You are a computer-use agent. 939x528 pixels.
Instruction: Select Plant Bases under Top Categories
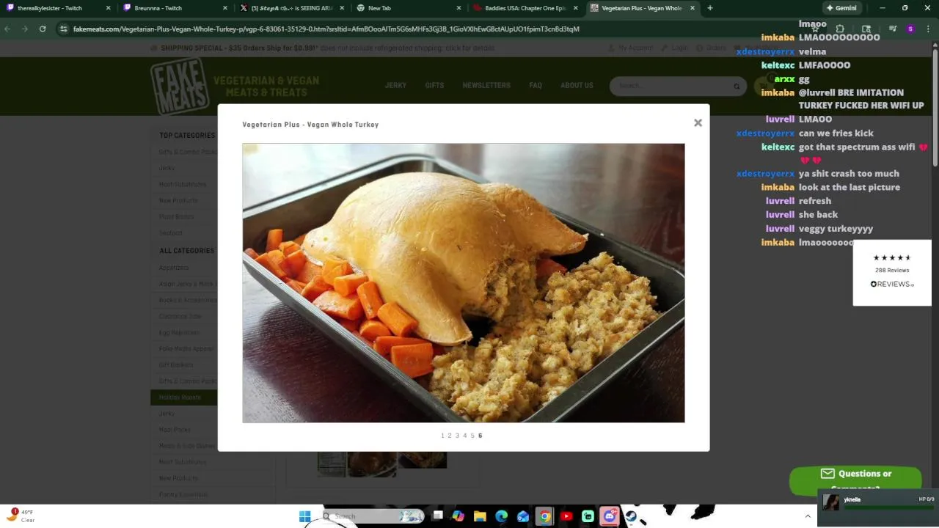click(176, 216)
